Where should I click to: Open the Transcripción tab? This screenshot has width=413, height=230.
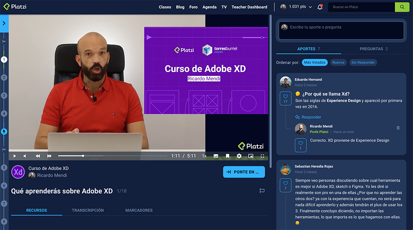pyautogui.click(x=88, y=210)
